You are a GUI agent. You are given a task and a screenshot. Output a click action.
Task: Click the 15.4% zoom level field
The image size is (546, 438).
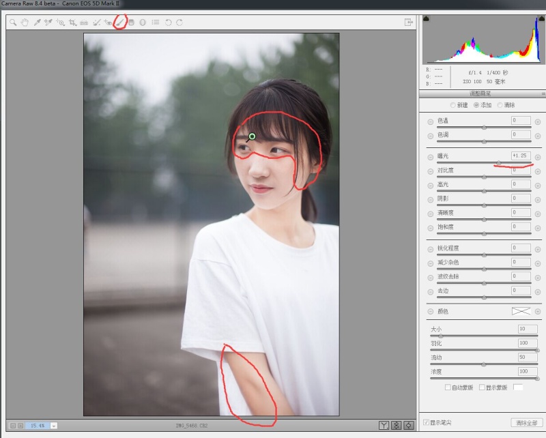click(x=38, y=426)
